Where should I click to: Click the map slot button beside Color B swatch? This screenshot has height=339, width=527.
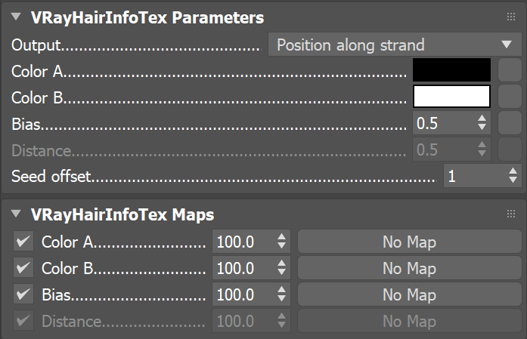tap(510, 97)
